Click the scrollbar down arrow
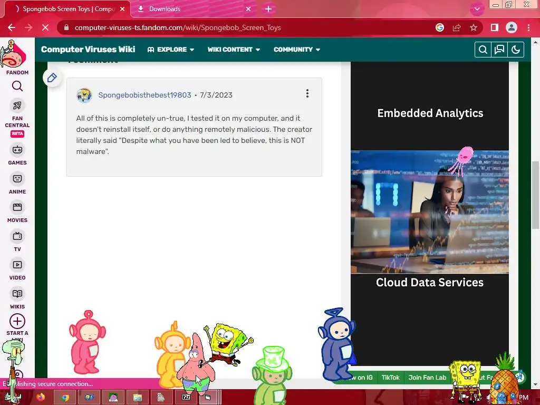Viewport: 540px width, 405px height. [535, 384]
